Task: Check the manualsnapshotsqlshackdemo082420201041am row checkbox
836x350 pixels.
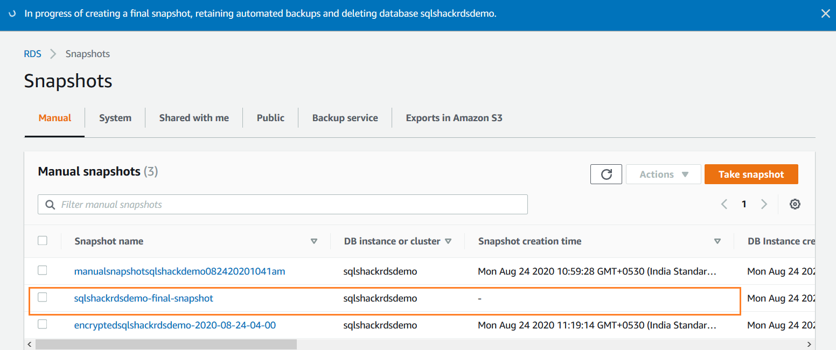Action: [x=43, y=270]
